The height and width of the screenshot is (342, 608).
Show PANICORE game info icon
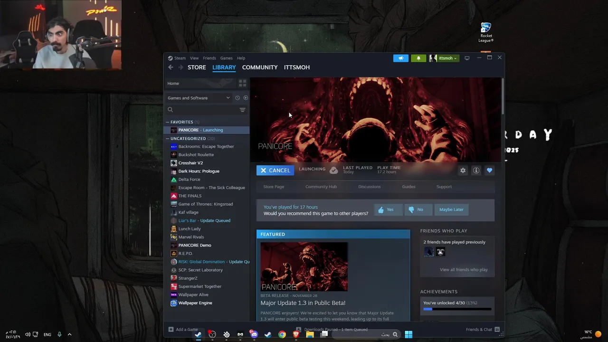[476, 171]
